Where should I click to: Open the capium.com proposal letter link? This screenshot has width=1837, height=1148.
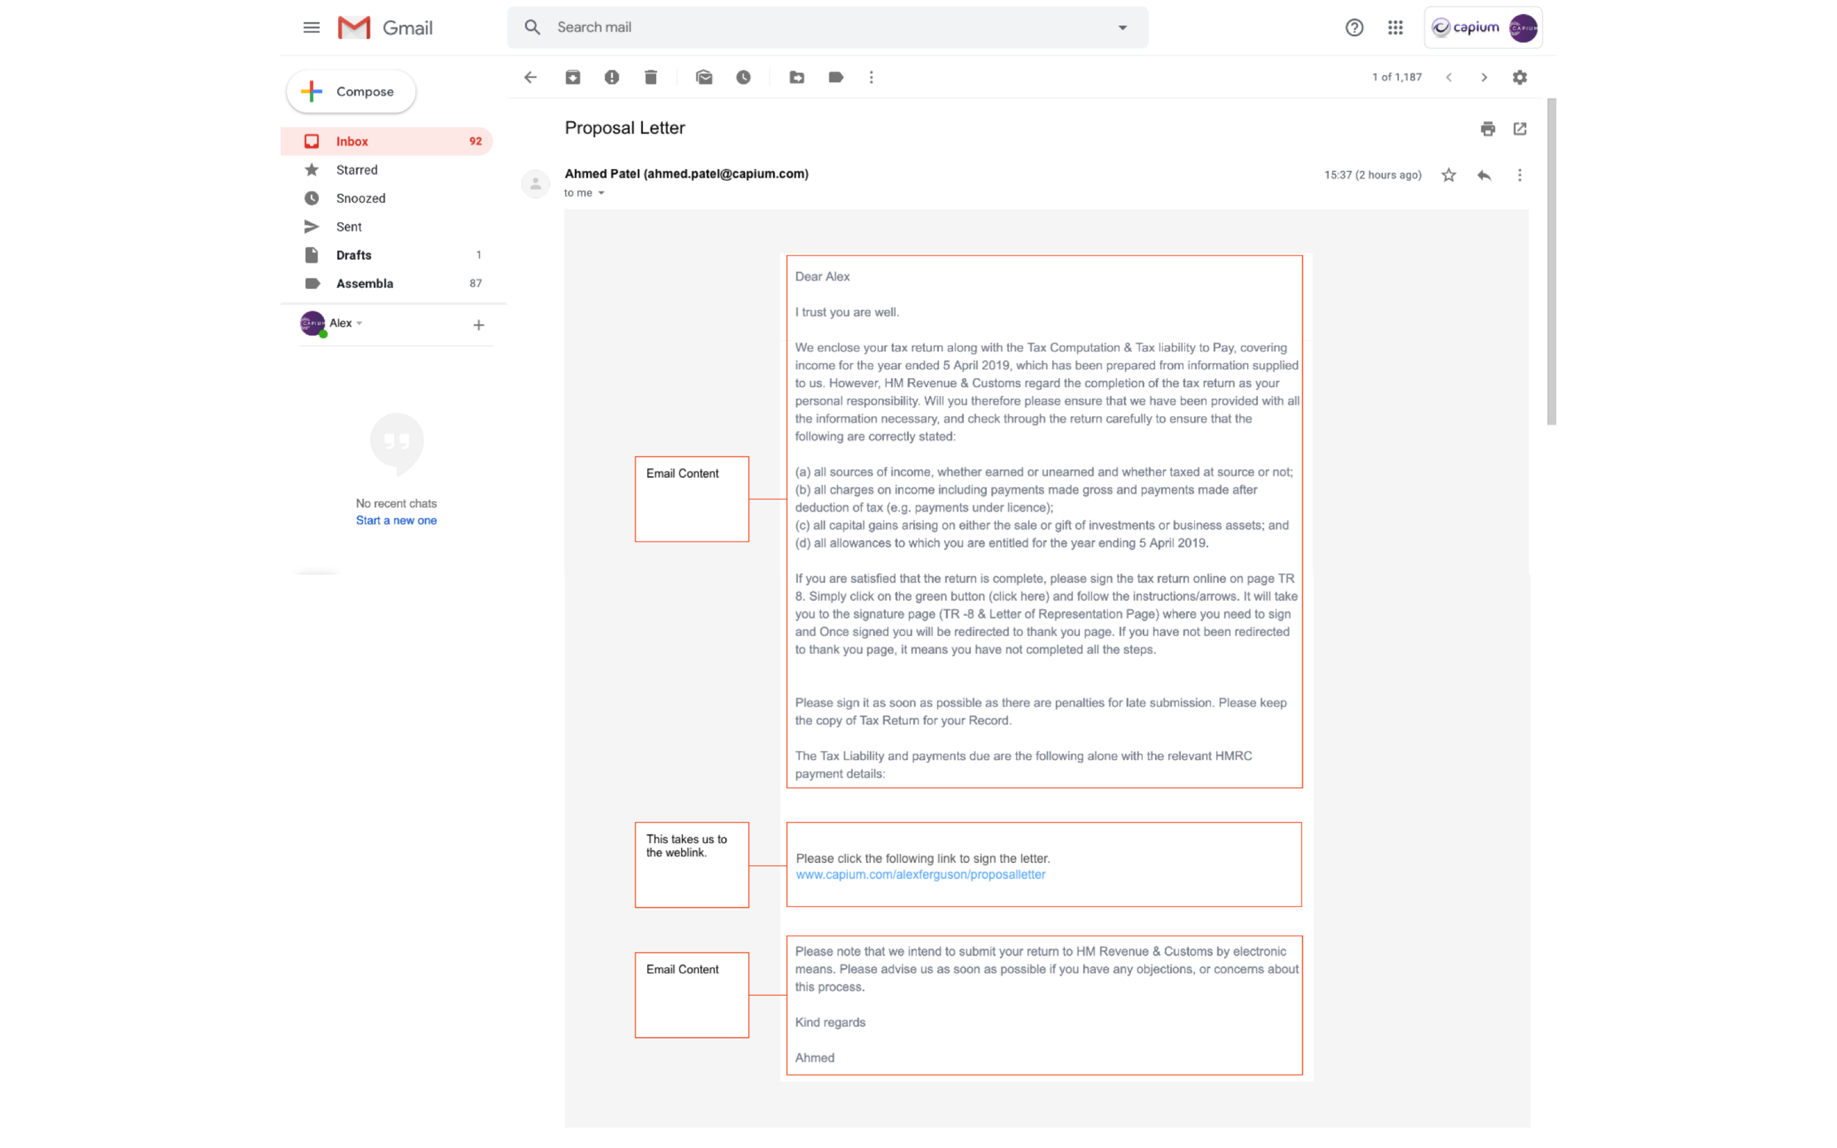tap(921, 875)
